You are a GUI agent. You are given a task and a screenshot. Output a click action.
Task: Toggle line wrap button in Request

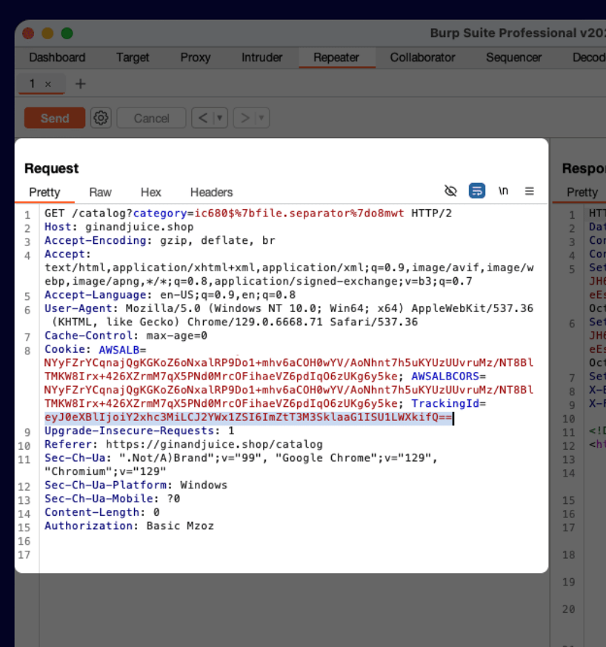pos(477,191)
